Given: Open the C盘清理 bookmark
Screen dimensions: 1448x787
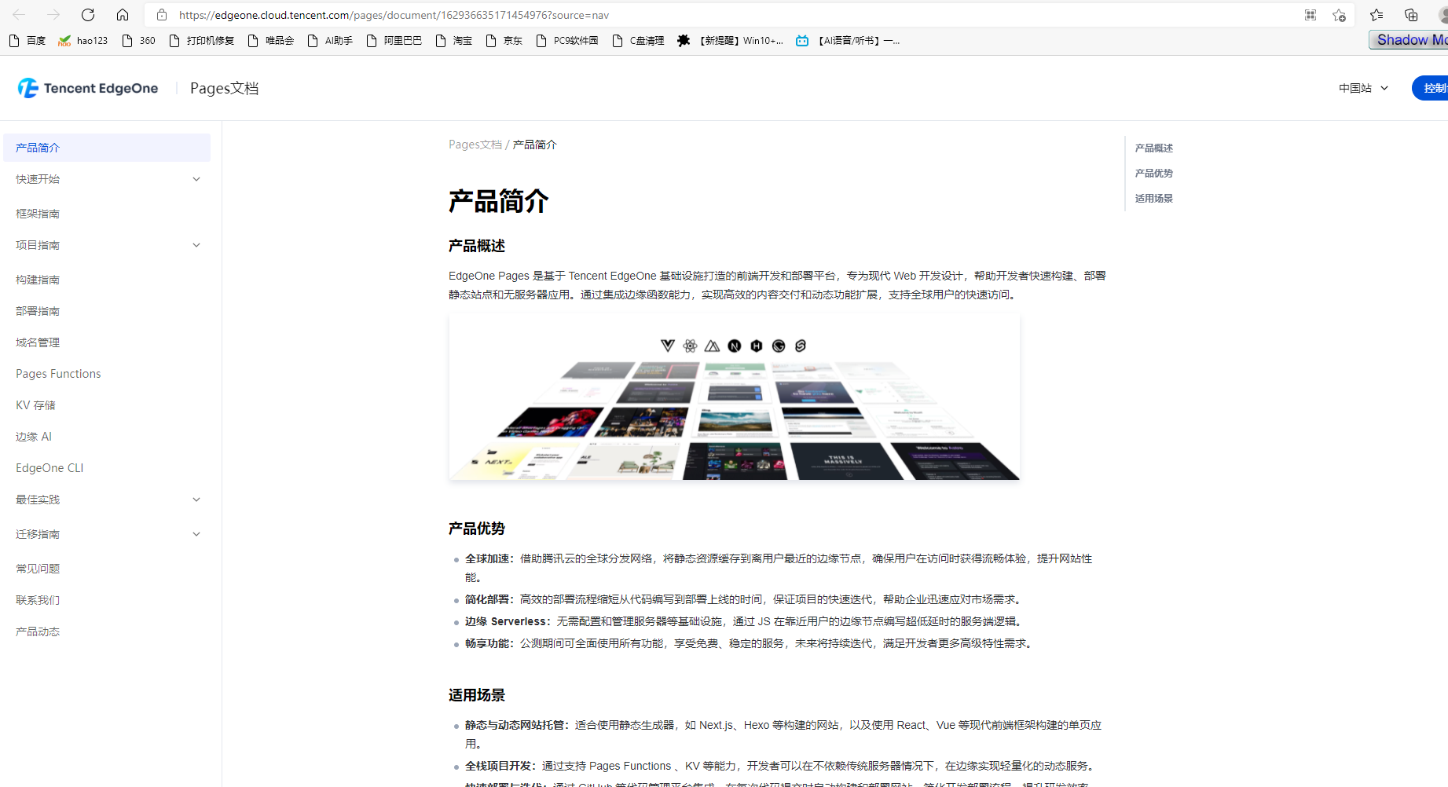Looking at the screenshot, I should 639,41.
